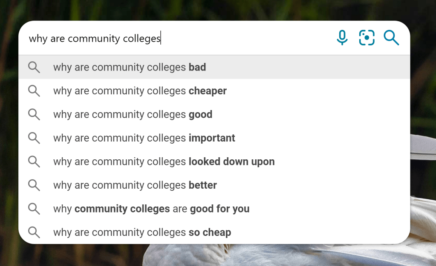Screen dimensions: 436x266
Task: Pick 'why are community colleges important' suggestion
Action: pyautogui.click(x=144, y=138)
